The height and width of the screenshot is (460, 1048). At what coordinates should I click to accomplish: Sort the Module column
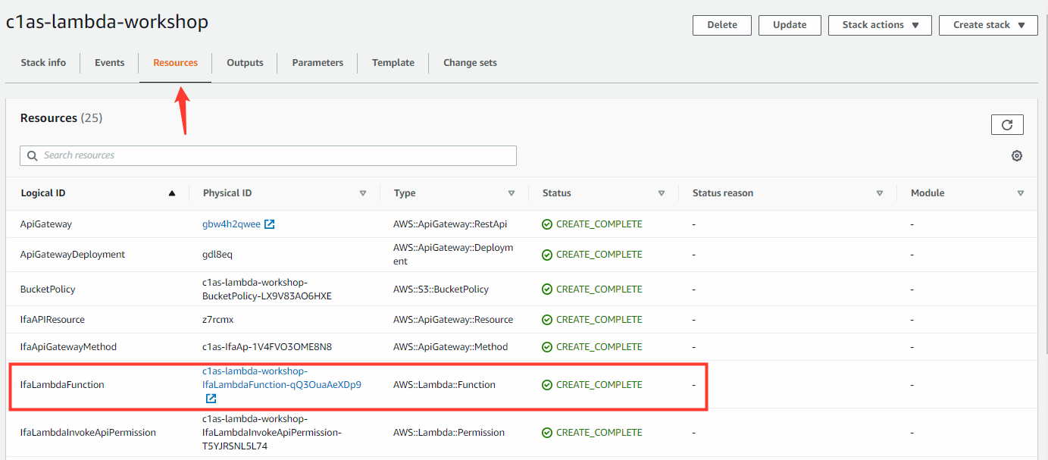pos(1021,193)
